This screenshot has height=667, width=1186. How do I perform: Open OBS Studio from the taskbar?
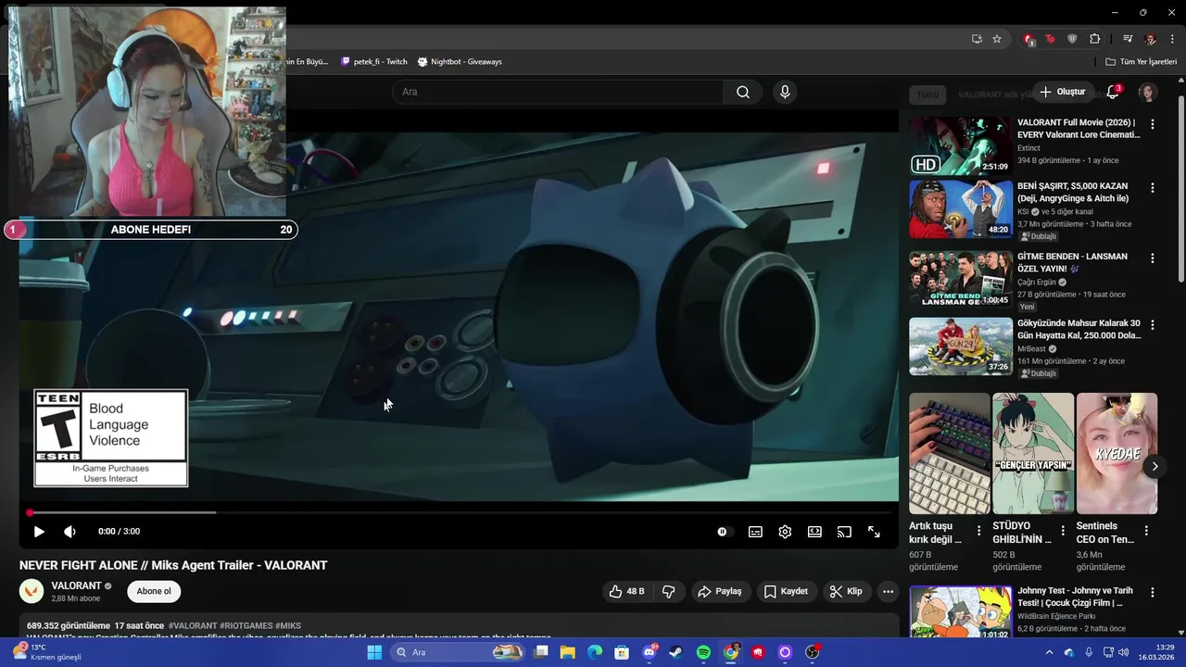point(813,652)
